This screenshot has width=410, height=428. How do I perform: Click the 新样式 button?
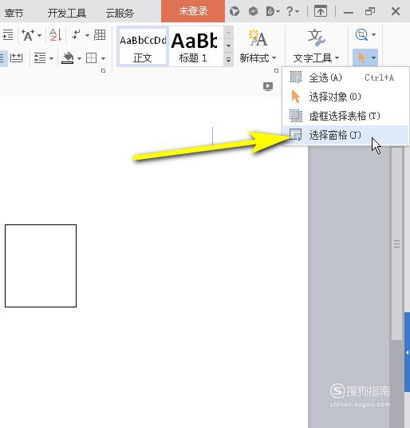click(x=258, y=46)
